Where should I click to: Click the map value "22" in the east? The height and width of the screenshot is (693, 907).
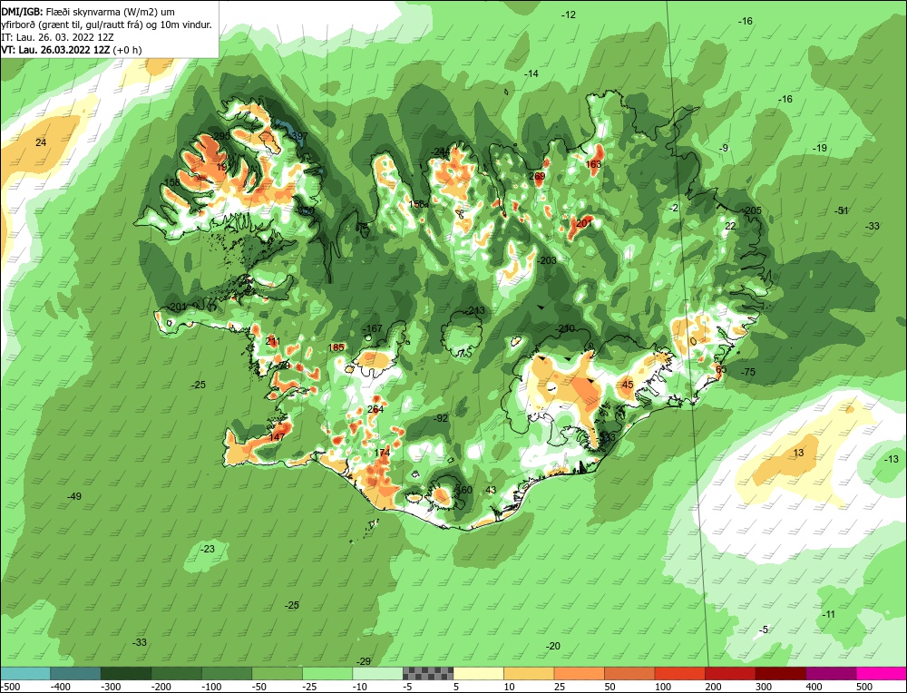730,226
